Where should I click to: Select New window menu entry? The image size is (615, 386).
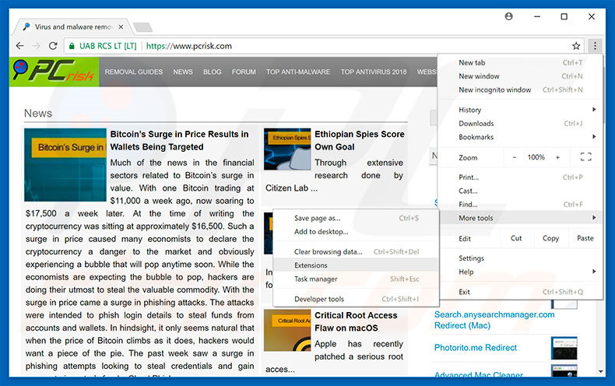coord(520,76)
